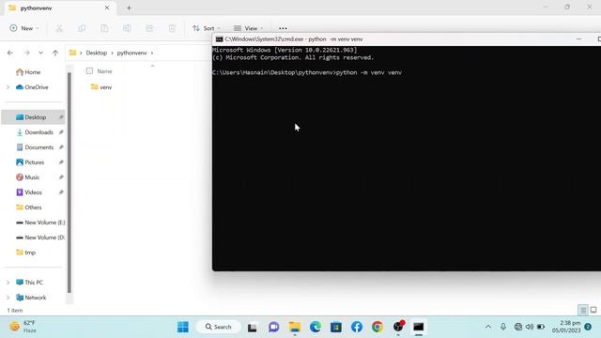Viewport: 601px width, 338px height.
Task: Open Music in the navigation pane
Action: [x=27, y=177]
